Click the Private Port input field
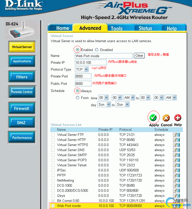Viewport: 192px width, 209px height. pyautogui.click(x=83, y=76)
